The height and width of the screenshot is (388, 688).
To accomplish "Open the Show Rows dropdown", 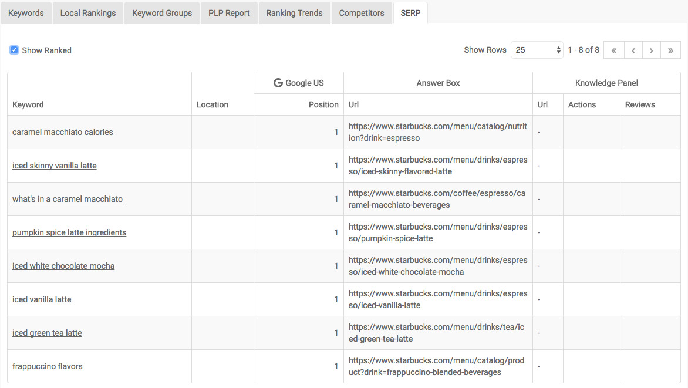I will tap(537, 50).
